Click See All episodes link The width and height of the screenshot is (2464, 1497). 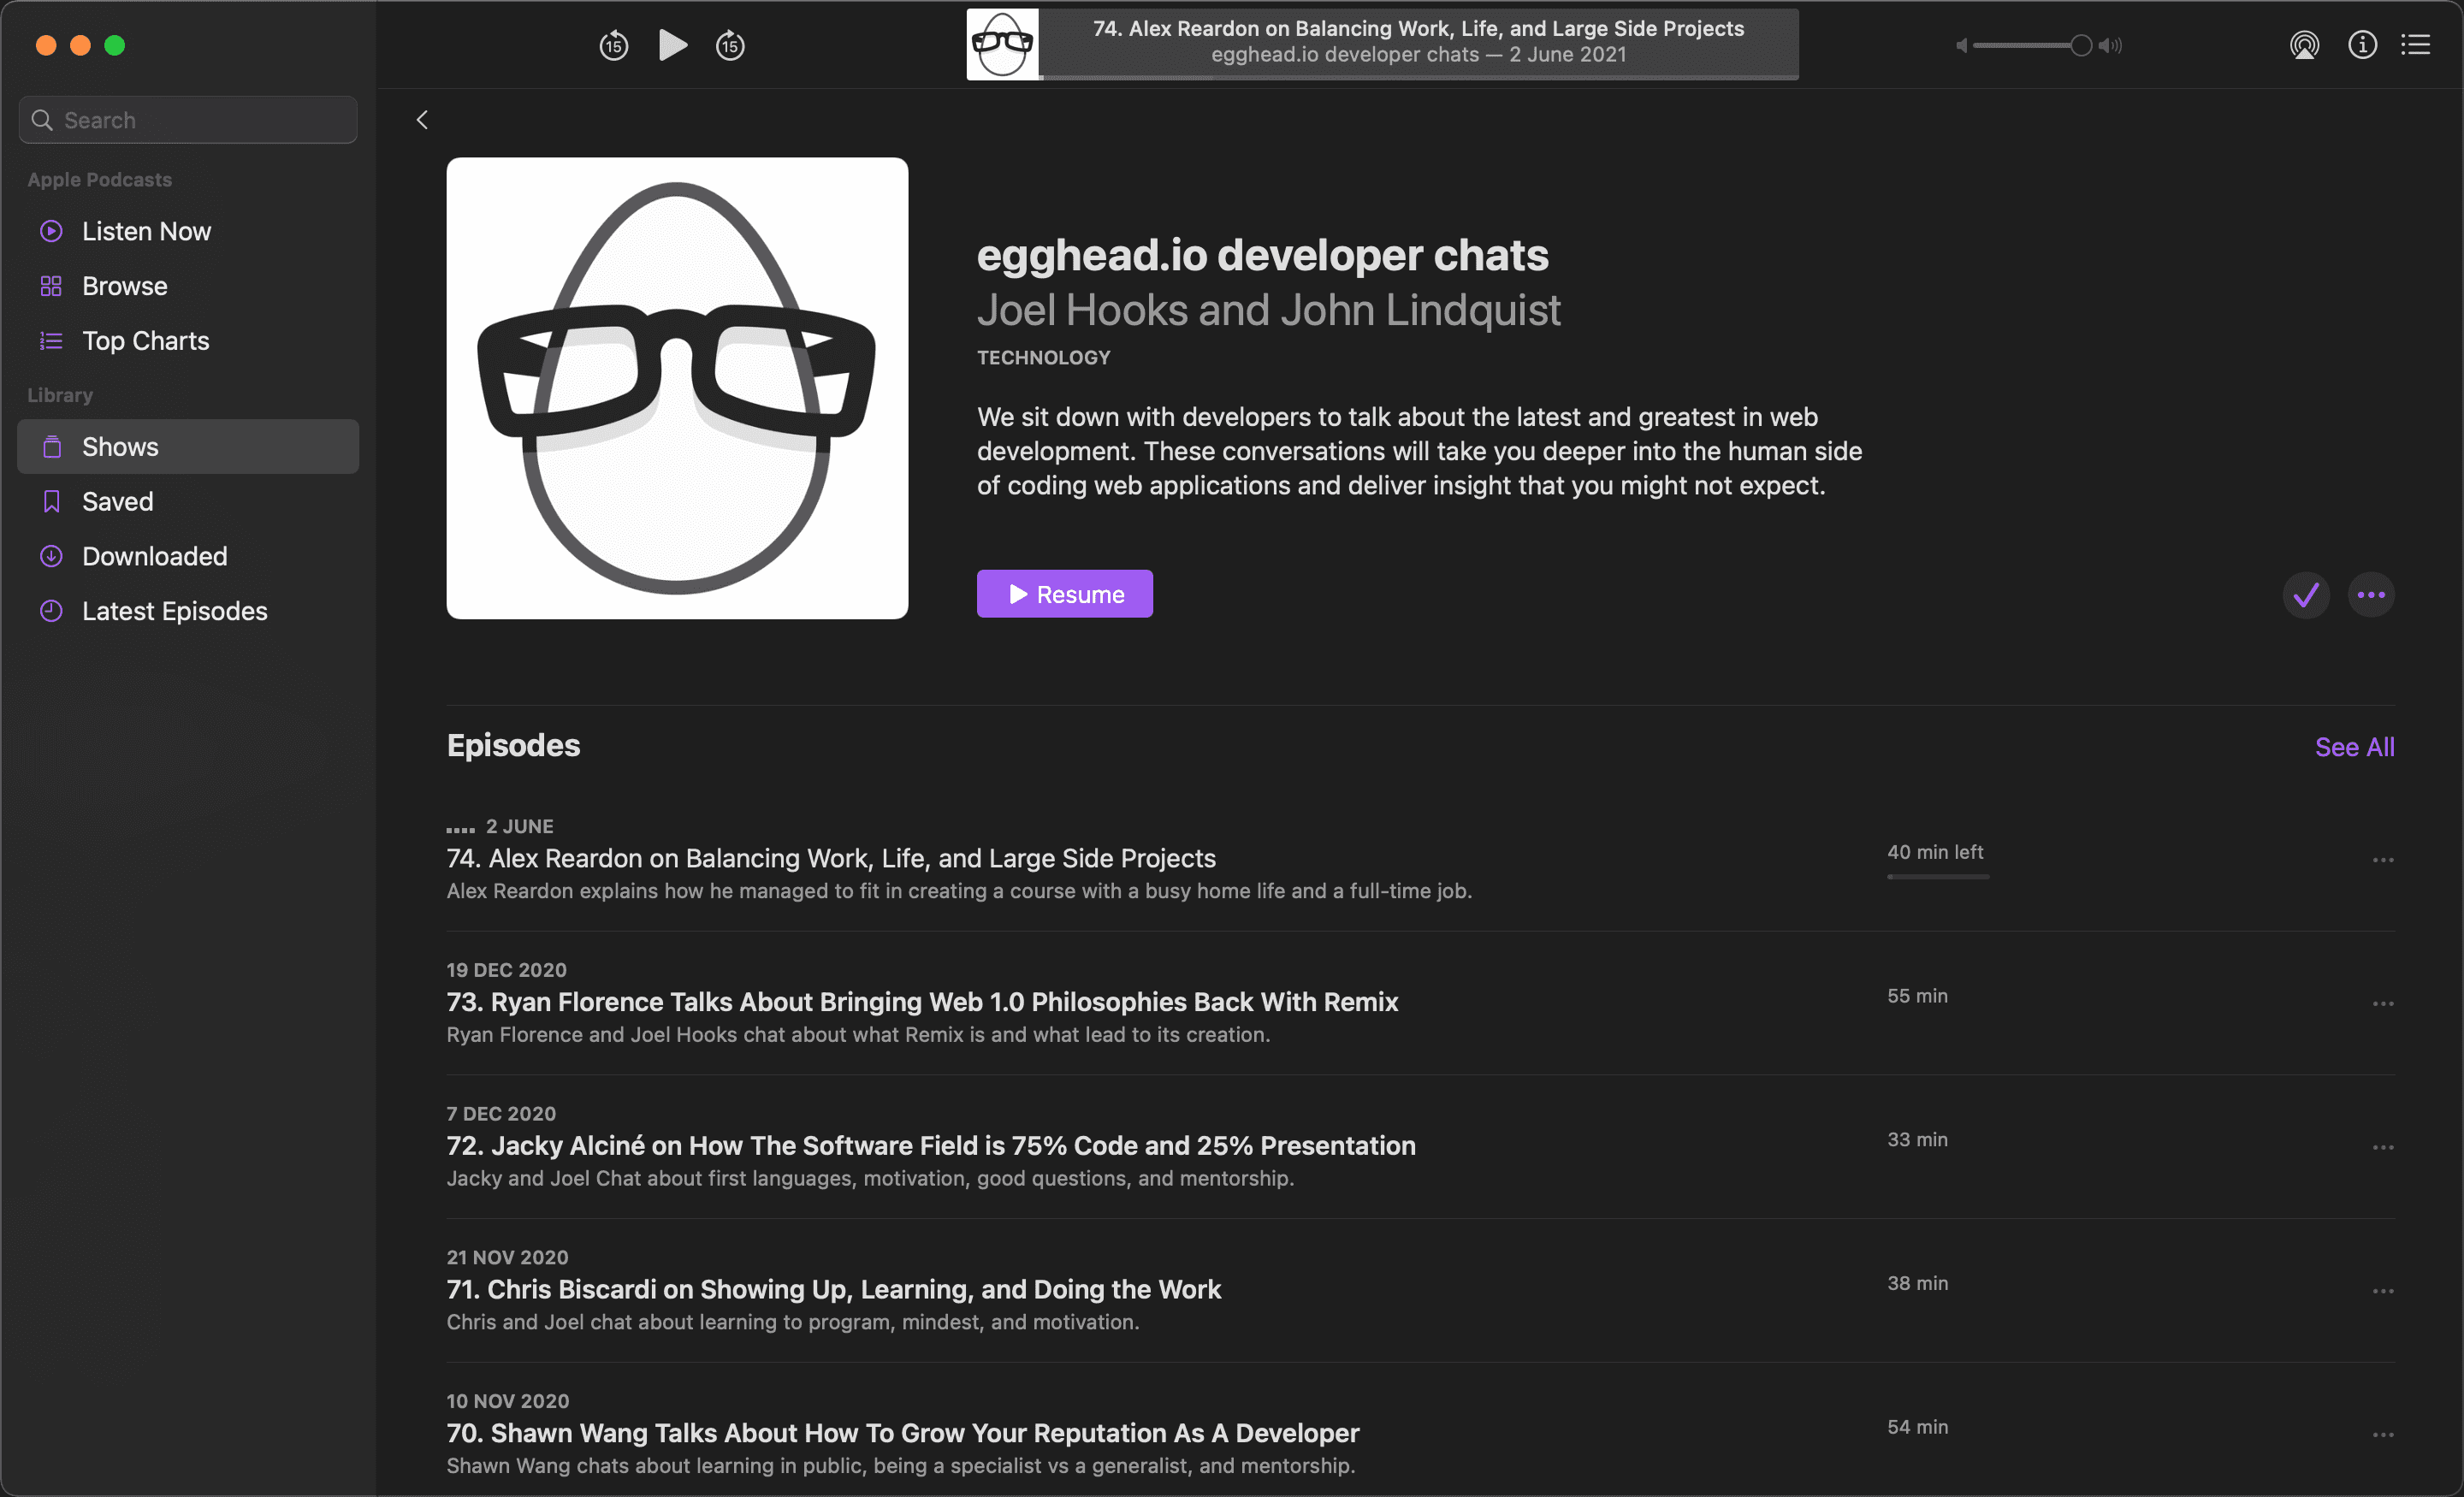[x=2354, y=747]
